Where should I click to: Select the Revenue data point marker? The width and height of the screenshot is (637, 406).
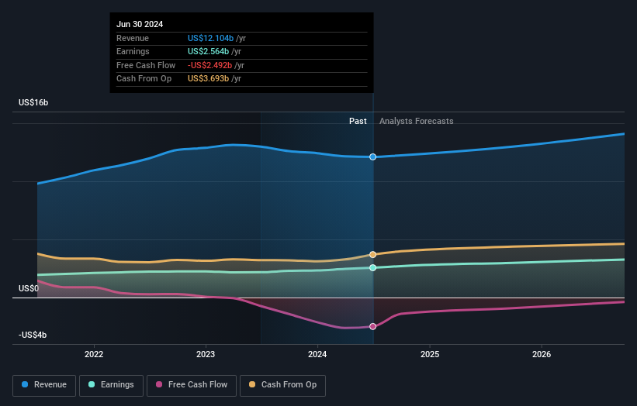click(372, 157)
